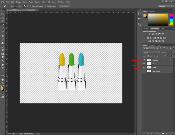Choose Subtract from selection mode in options bar
Image resolution: width=175 pixels, height=135 pixels.
pyautogui.click(x=19, y=6)
